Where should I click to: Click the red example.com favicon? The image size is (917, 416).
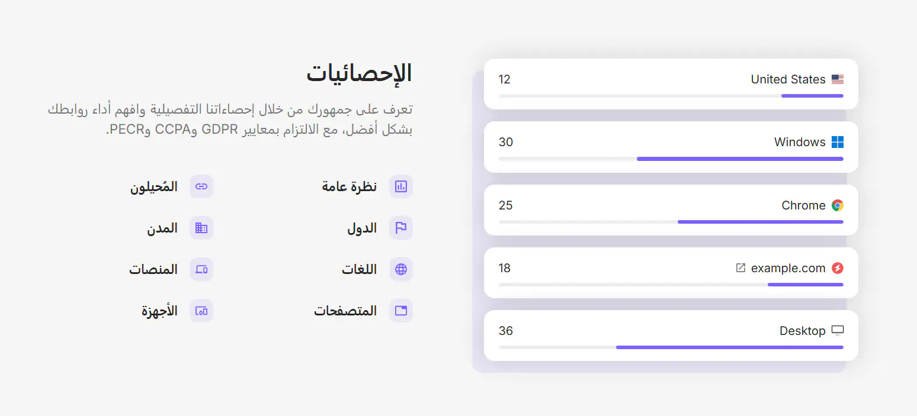click(837, 268)
